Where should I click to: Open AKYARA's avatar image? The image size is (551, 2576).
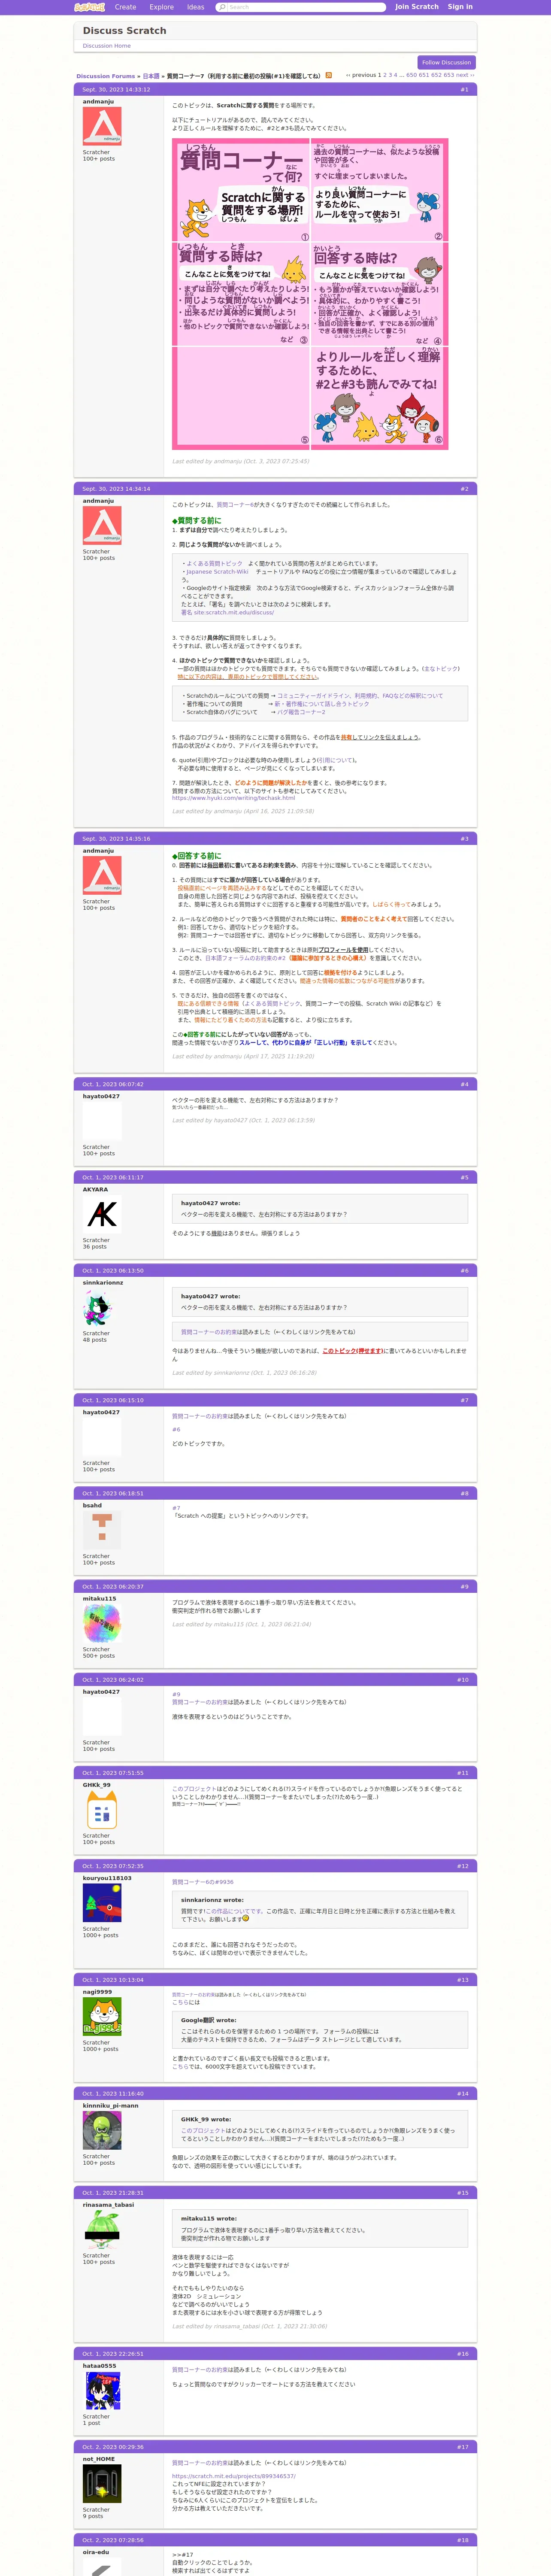(102, 1214)
